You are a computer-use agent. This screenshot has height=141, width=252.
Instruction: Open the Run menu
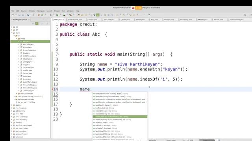coord(63,11)
